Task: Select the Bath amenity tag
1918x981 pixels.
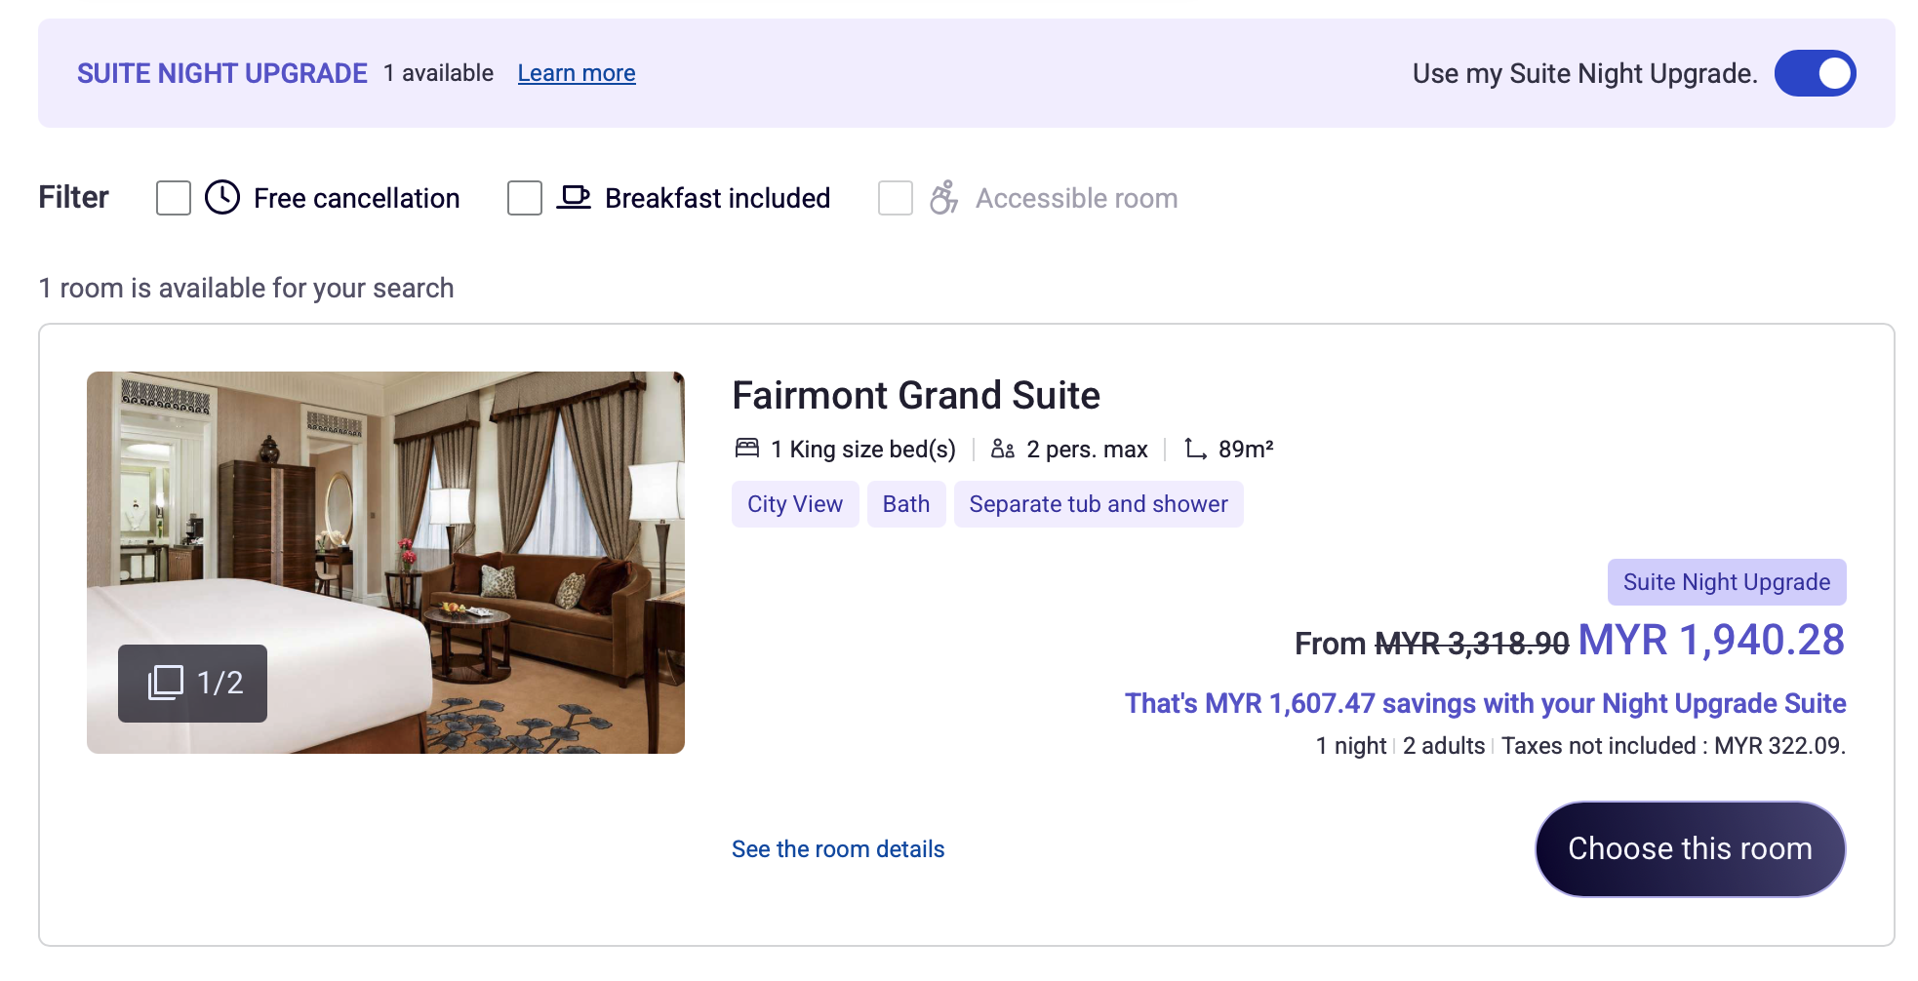Action: tap(906, 504)
